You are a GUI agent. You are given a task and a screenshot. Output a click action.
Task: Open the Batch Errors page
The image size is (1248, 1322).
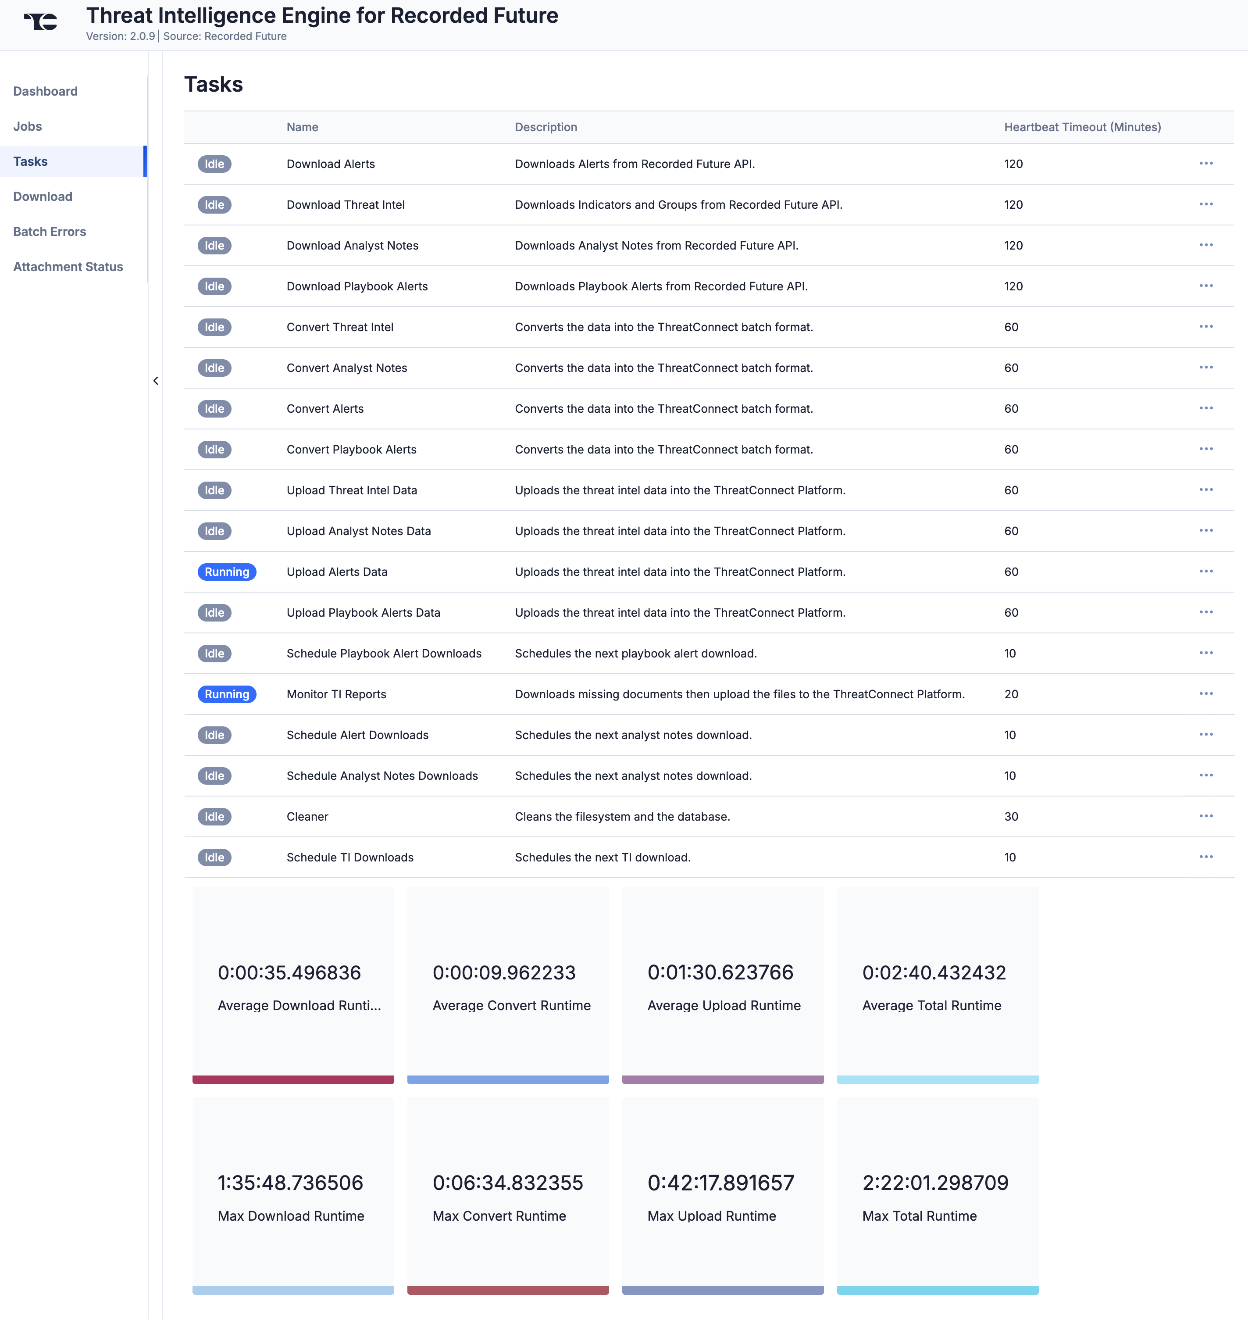[x=49, y=232]
